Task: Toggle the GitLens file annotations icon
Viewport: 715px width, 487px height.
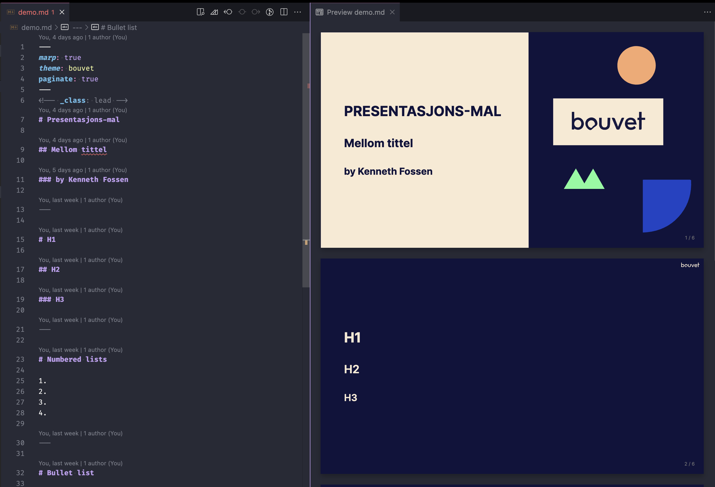Action: click(270, 12)
